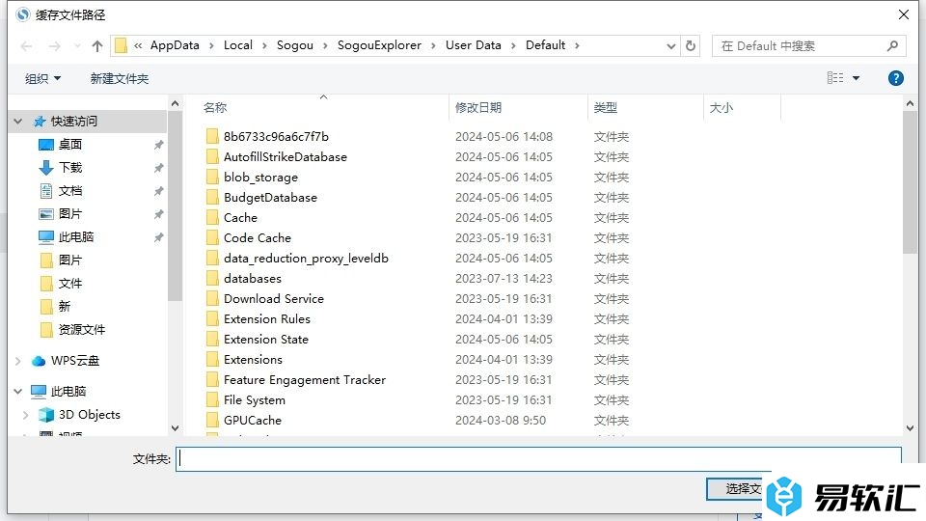Click User Data in the address path
This screenshot has width=926, height=521.
tap(473, 45)
